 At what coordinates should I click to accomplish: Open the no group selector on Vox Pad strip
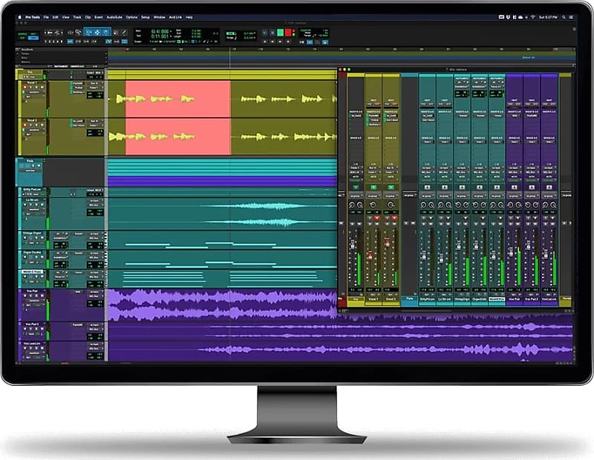(x=514, y=196)
